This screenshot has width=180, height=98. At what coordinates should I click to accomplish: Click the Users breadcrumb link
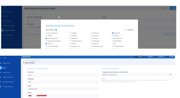[28, 60]
